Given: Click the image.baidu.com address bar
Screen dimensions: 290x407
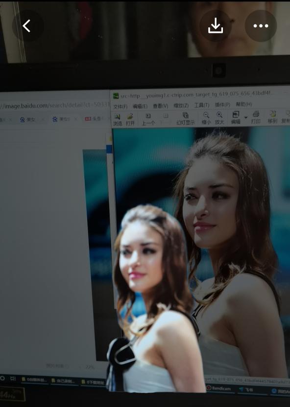Looking at the screenshot, I should click(x=54, y=106).
